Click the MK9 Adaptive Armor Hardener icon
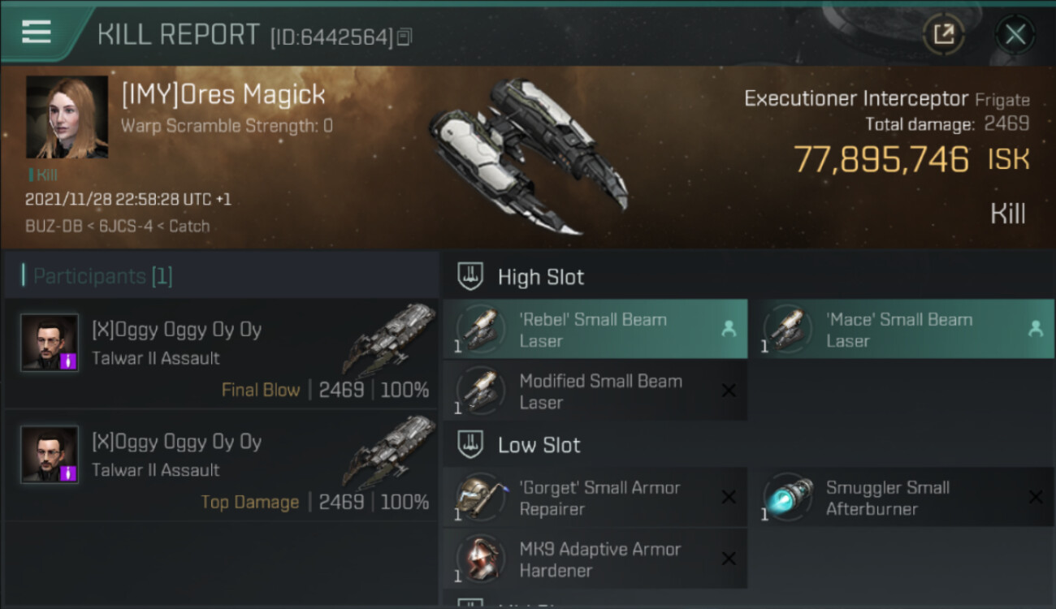The image size is (1056, 609). tap(480, 559)
